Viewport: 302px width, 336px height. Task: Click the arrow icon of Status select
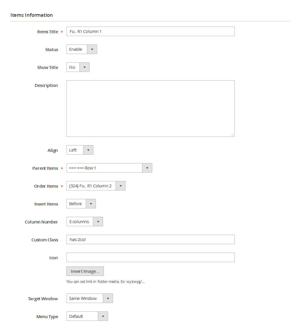point(92,49)
